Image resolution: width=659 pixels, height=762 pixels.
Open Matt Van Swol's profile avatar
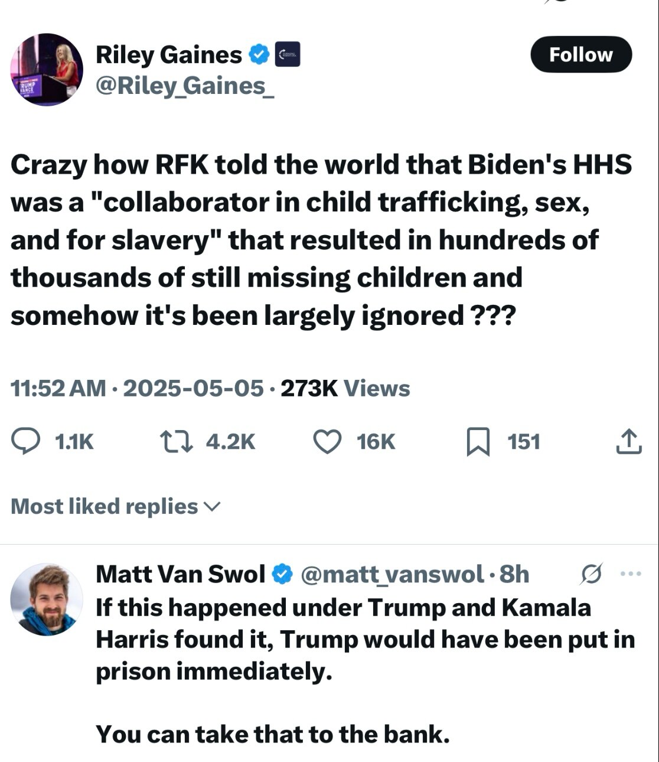(x=47, y=600)
